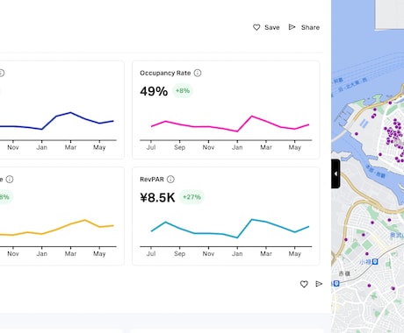Click the Occupancy Rate title
Viewport: 404px width, 333px height.
(165, 73)
